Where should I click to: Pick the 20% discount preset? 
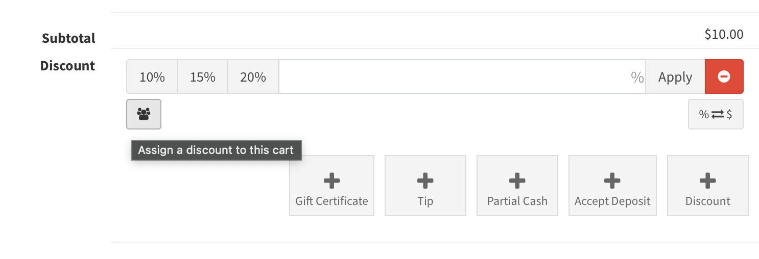pos(253,77)
